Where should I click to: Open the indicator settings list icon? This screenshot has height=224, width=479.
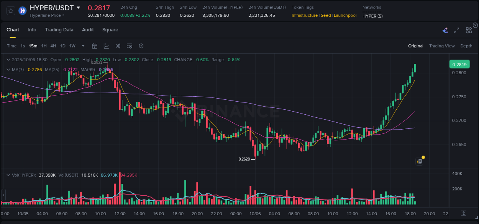pos(129,46)
